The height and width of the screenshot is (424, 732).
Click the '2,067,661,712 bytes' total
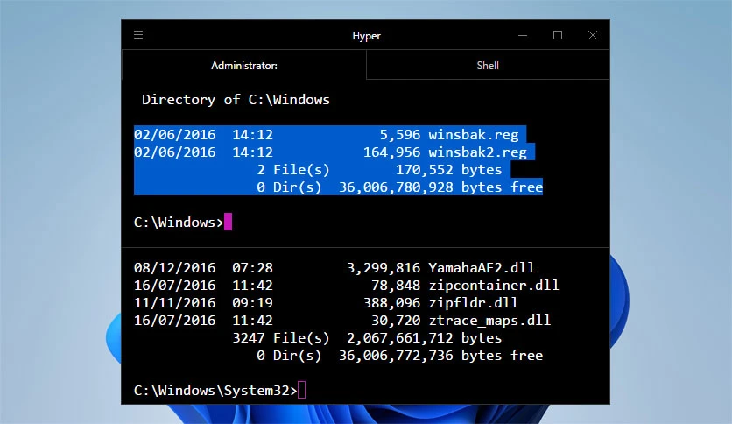425,338
